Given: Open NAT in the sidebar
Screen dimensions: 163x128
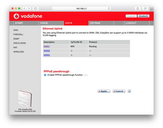Looking at the screenshot, I should (15, 47).
